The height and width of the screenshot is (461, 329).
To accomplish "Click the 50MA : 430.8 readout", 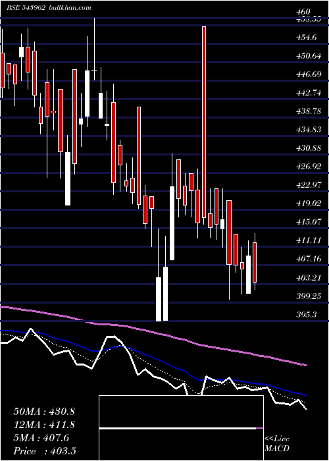I will pyautogui.click(x=44, y=412).
